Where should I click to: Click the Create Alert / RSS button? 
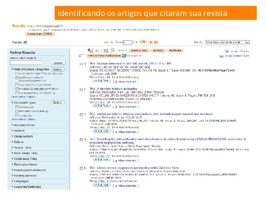(40, 34)
